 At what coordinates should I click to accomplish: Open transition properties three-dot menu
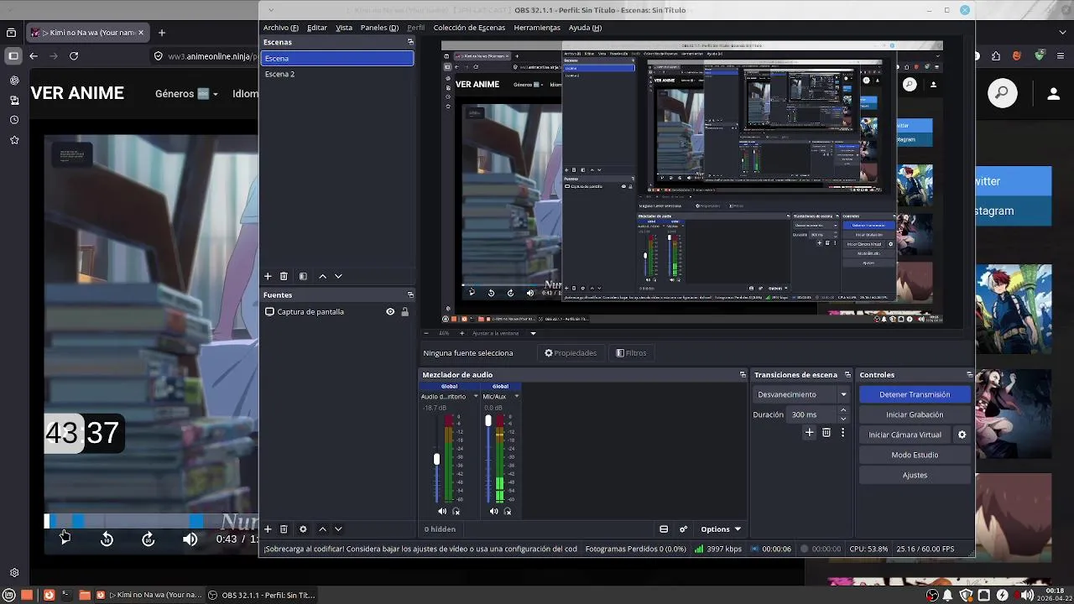pyautogui.click(x=842, y=433)
